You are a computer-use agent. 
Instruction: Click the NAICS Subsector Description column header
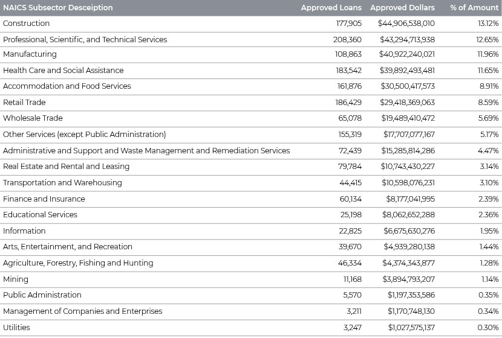58,8
